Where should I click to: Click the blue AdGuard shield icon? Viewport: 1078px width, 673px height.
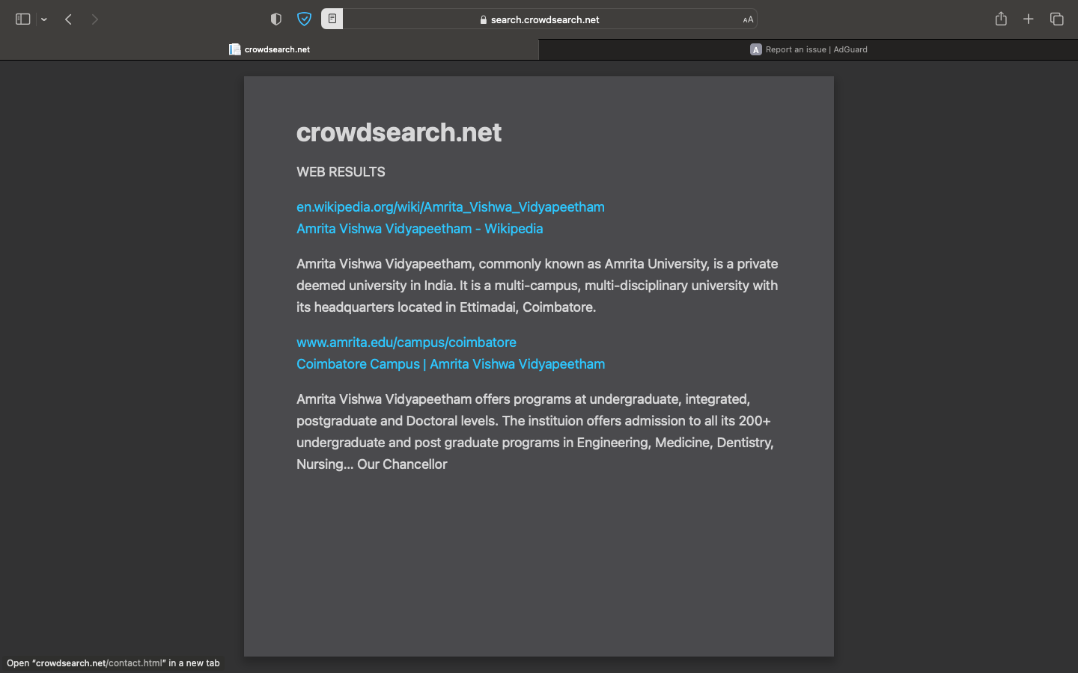pyautogui.click(x=304, y=19)
